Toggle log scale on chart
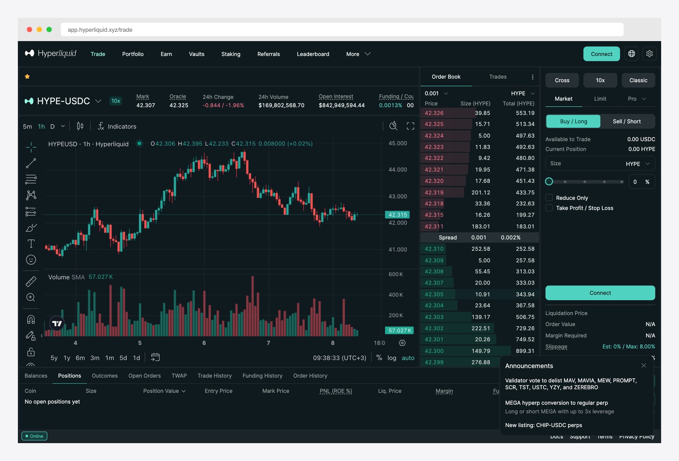The image size is (679, 461). tap(392, 358)
